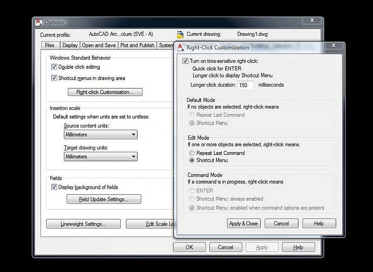Screen dimensions: 373x272
Task: Click Cancel in the Options dialog
Action: (226, 247)
